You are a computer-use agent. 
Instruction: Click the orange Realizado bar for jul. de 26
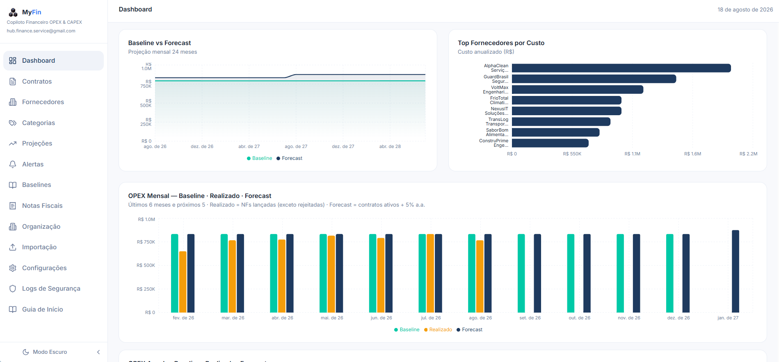[x=430, y=273]
